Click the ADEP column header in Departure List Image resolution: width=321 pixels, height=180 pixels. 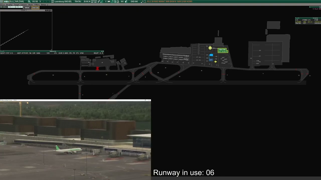click(x=19, y=53)
